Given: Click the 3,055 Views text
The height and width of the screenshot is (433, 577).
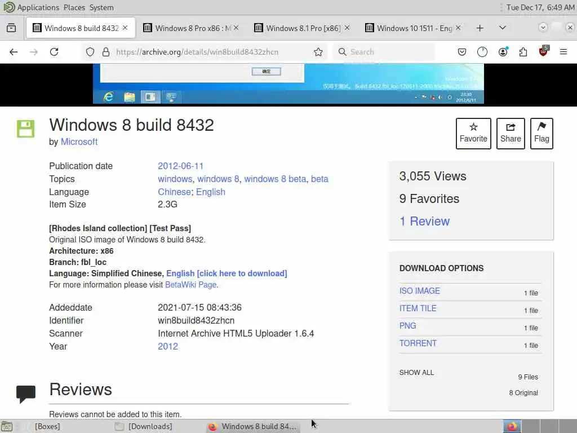Looking at the screenshot, I should point(433,176).
